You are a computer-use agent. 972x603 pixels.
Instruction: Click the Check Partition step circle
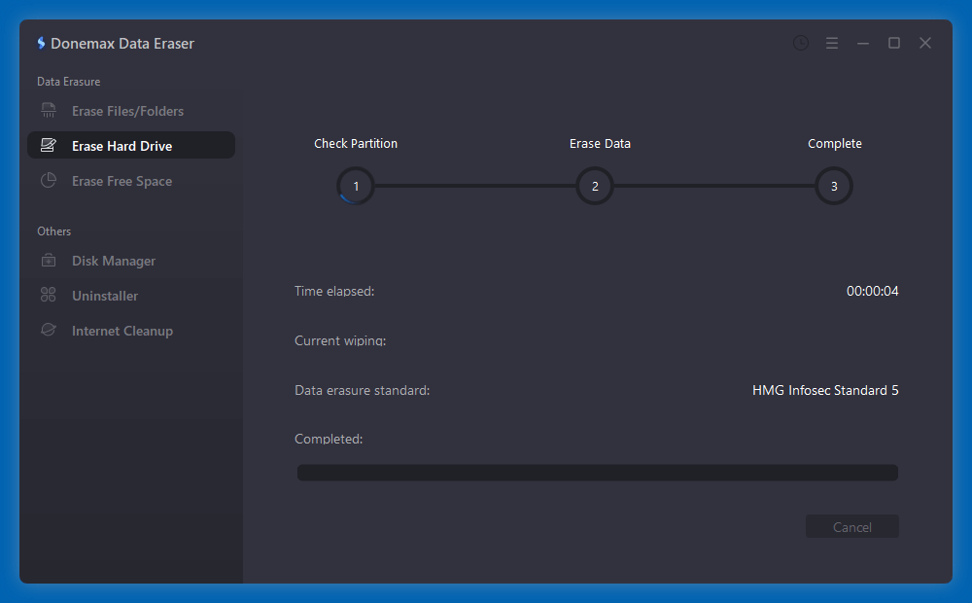click(x=355, y=186)
